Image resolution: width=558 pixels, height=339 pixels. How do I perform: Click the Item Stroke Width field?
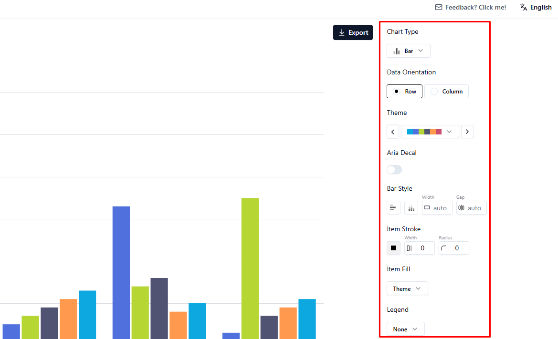click(419, 248)
